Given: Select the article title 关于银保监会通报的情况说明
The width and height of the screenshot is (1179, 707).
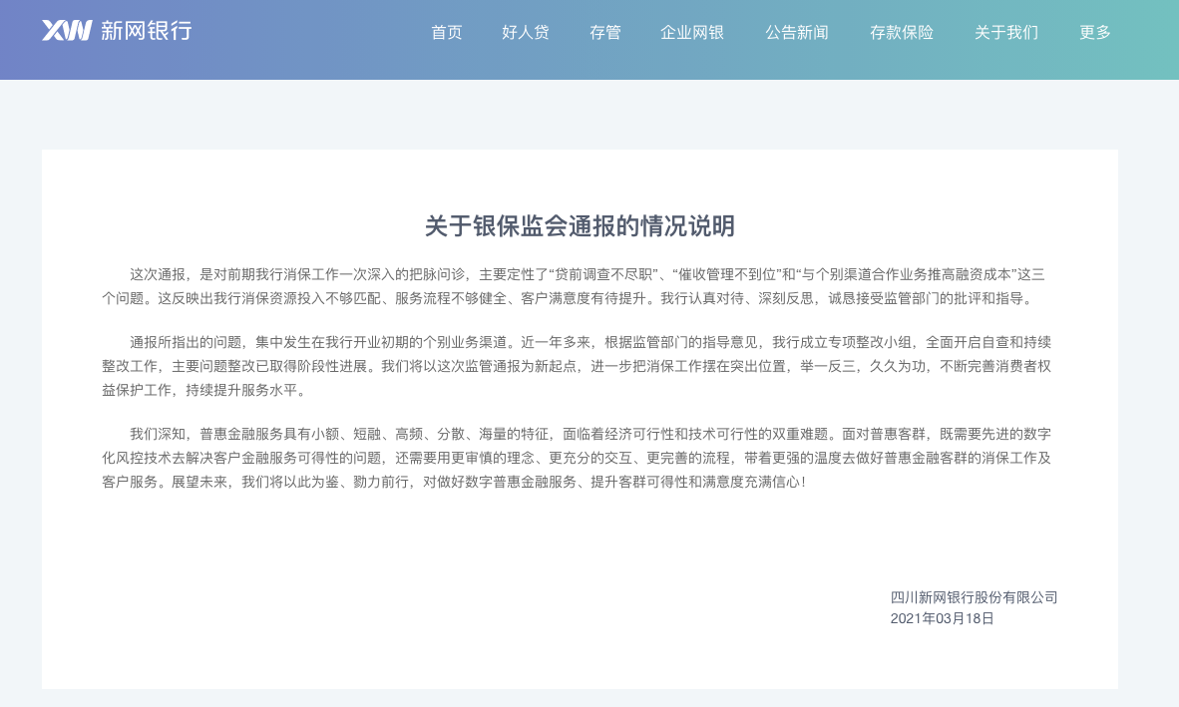Looking at the screenshot, I should 580,226.
